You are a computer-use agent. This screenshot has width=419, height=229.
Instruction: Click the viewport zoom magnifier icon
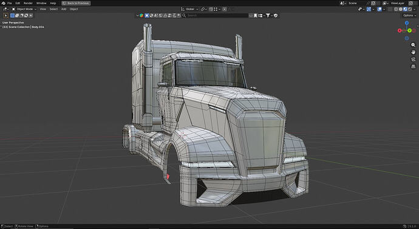point(413,45)
